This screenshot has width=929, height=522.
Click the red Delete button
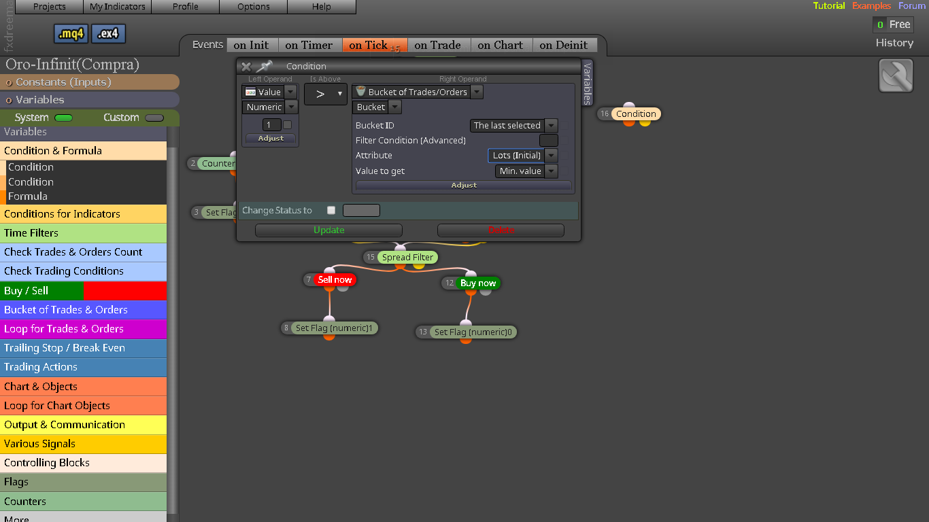tap(501, 230)
